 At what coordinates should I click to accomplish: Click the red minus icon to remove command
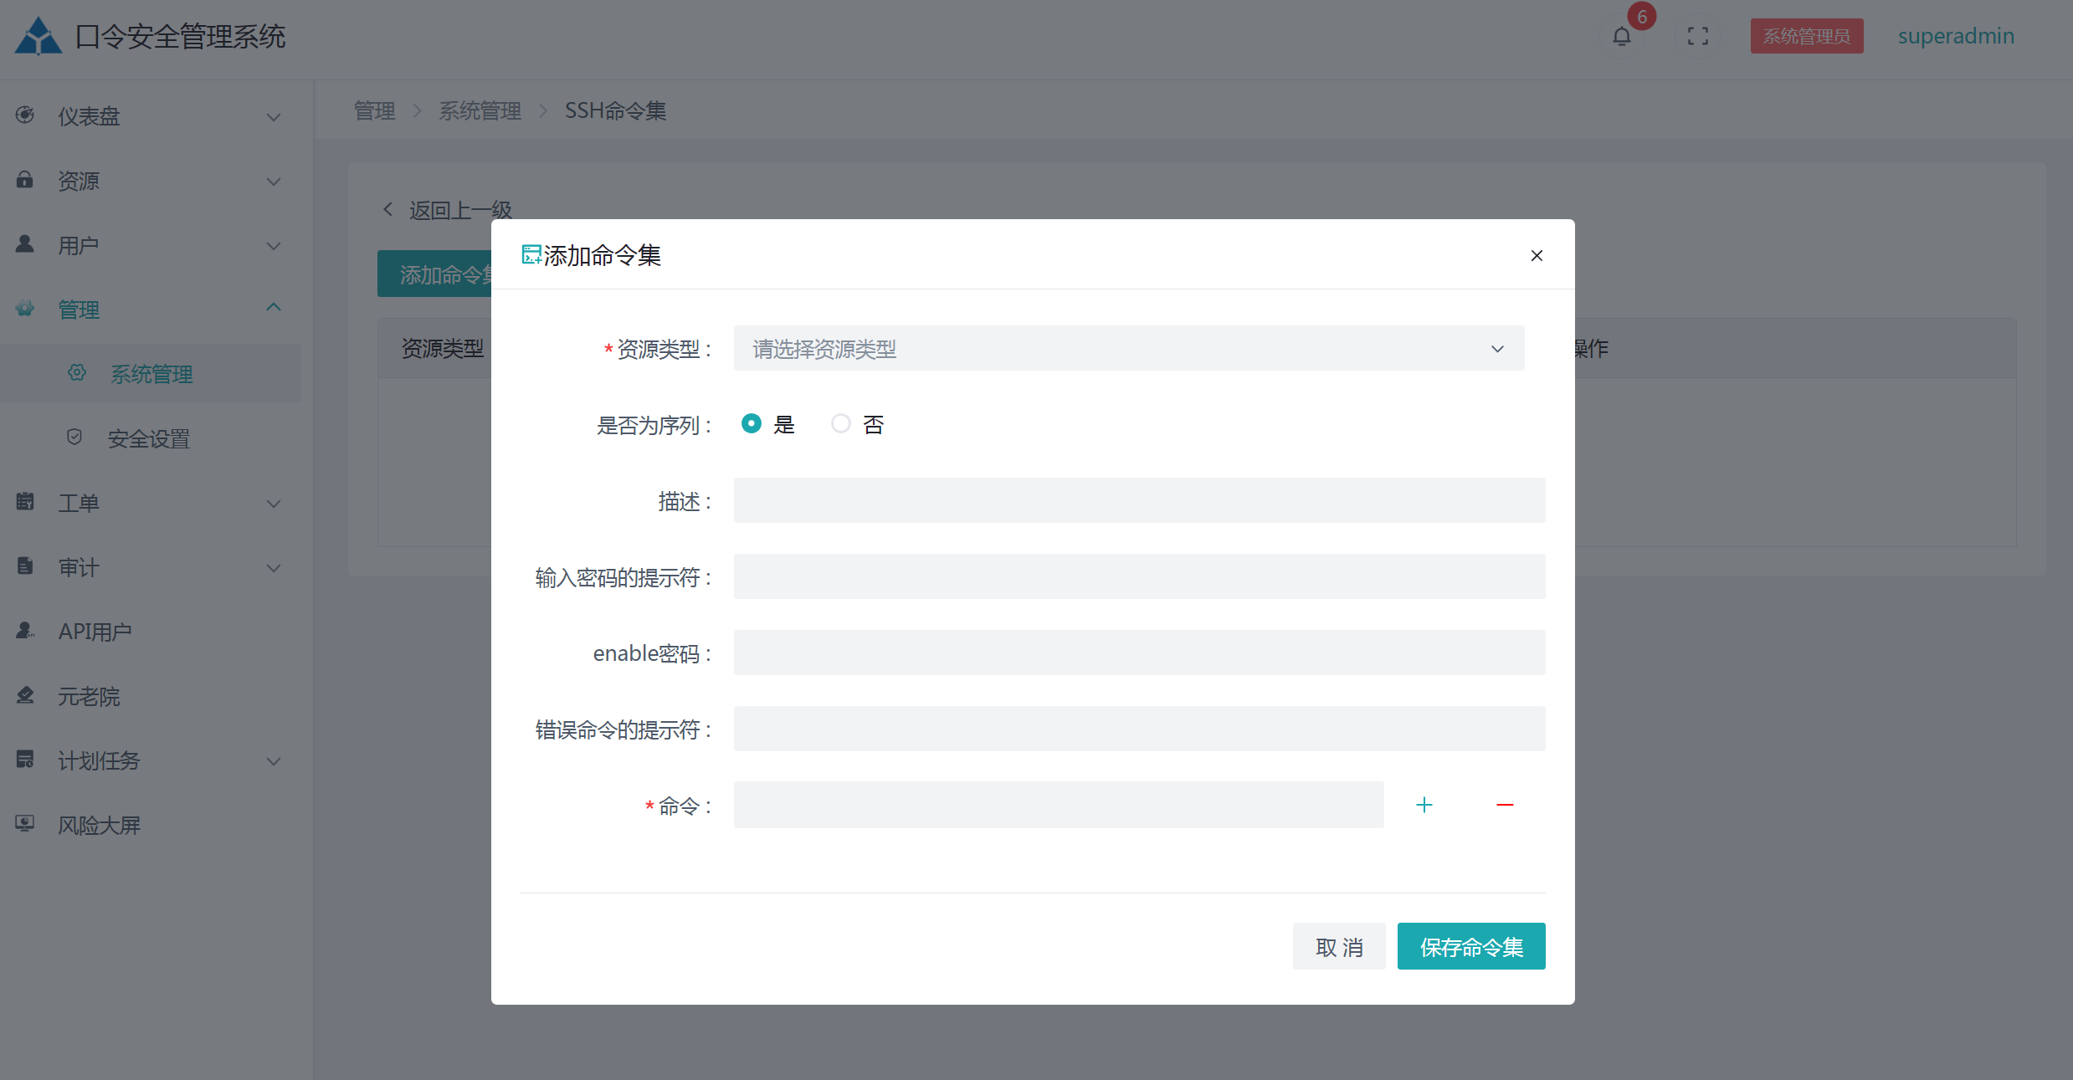1504,805
